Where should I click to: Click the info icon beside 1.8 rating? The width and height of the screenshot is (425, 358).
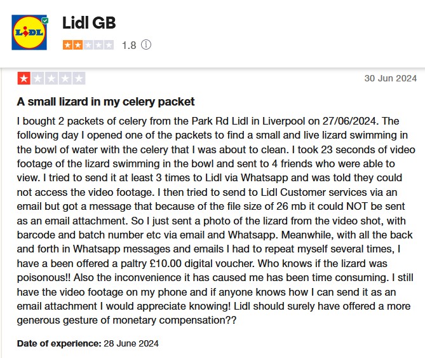point(147,45)
